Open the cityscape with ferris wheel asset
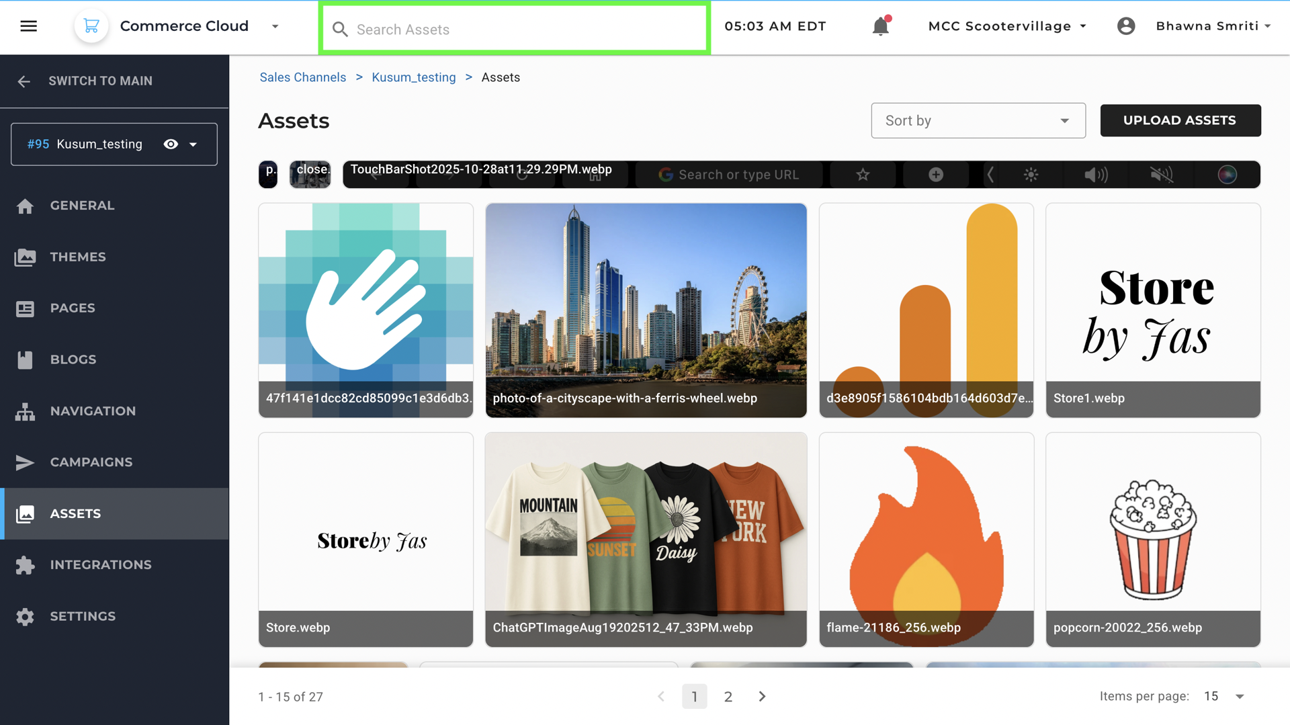The height and width of the screenshot is (725, 1290). [646, 310]
